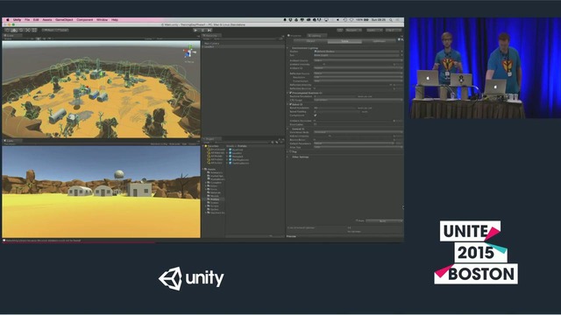Select the Object tab in Lighting
The height and width of the screenshot is (315, 561).
click(310, 41)
